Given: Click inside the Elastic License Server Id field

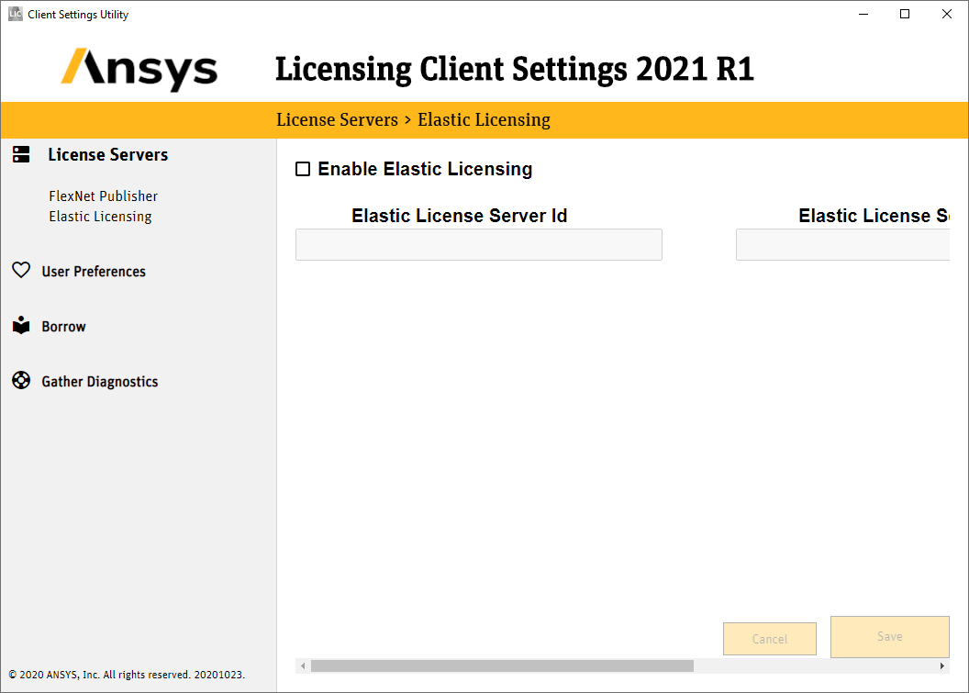Looking at the screenshot, I should click(478, 244).
